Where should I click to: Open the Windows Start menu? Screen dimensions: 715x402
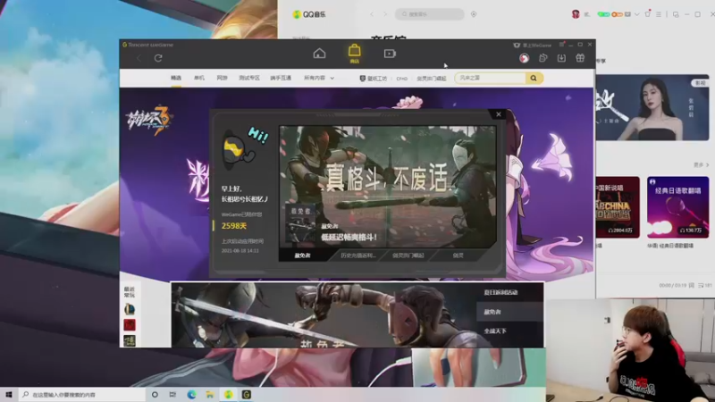pos(9,395)
